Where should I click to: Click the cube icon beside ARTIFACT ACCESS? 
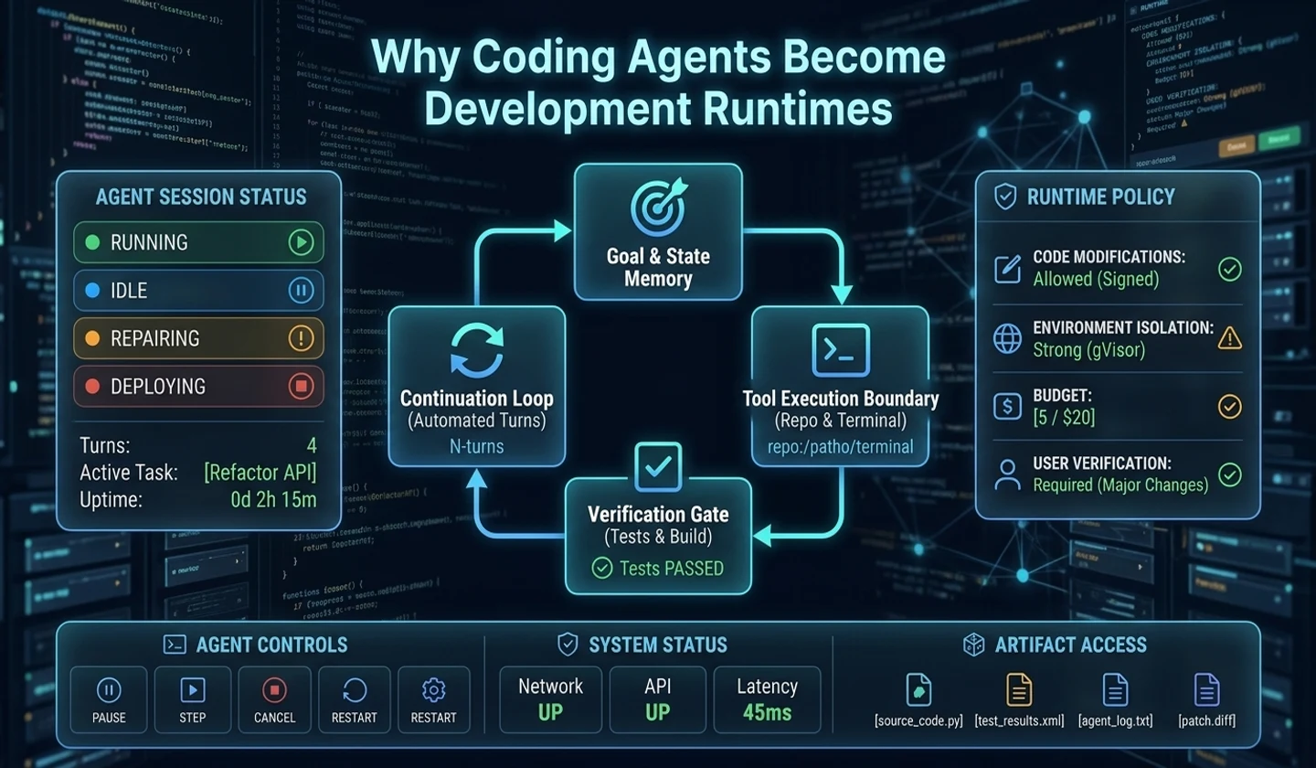tap(973, 645)
